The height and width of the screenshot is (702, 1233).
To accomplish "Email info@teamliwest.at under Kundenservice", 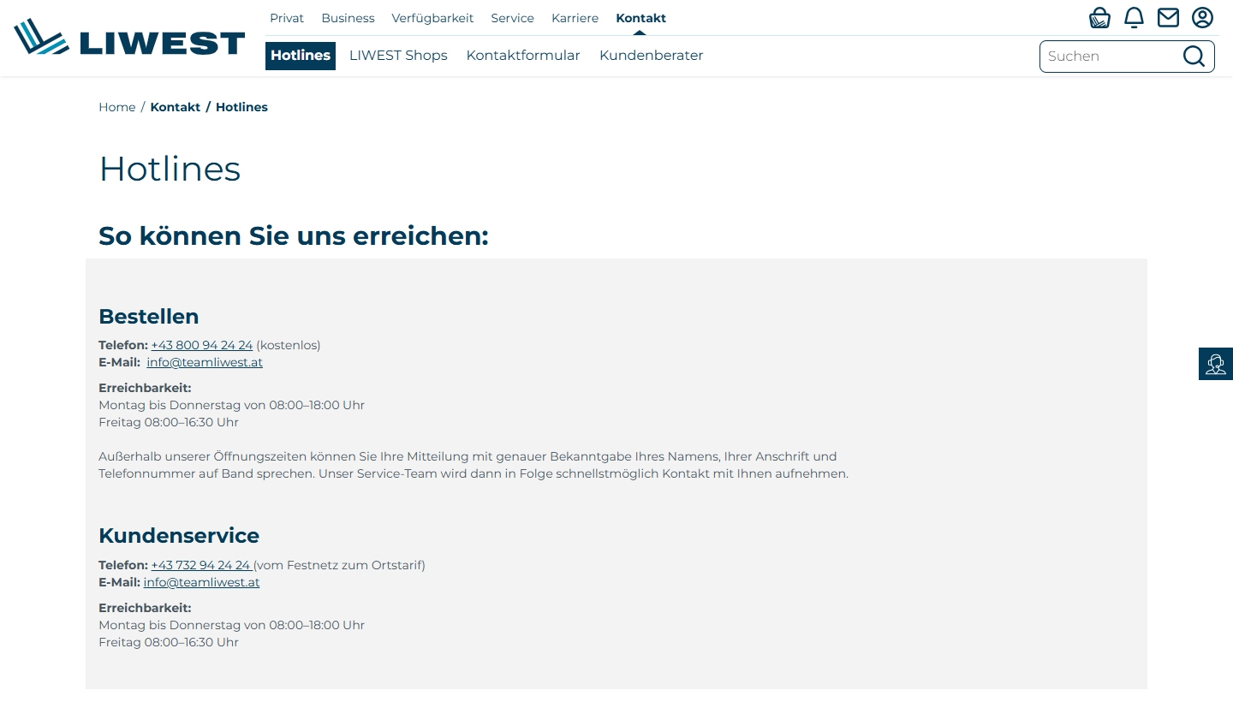I will pyautogui.click(x=201, y=582).
